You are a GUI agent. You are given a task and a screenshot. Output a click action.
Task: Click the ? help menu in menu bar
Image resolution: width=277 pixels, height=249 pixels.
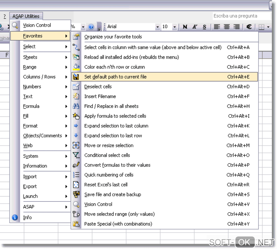[x=5, y=16]
